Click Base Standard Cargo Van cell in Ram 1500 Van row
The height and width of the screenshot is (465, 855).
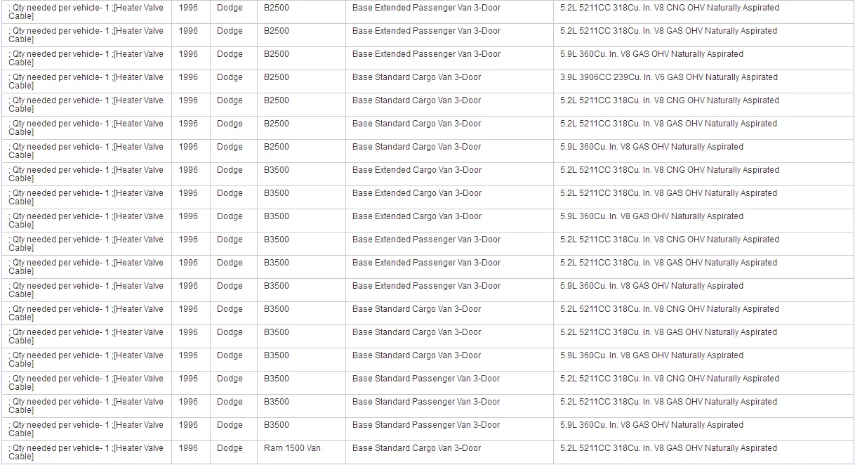point(449,452)
